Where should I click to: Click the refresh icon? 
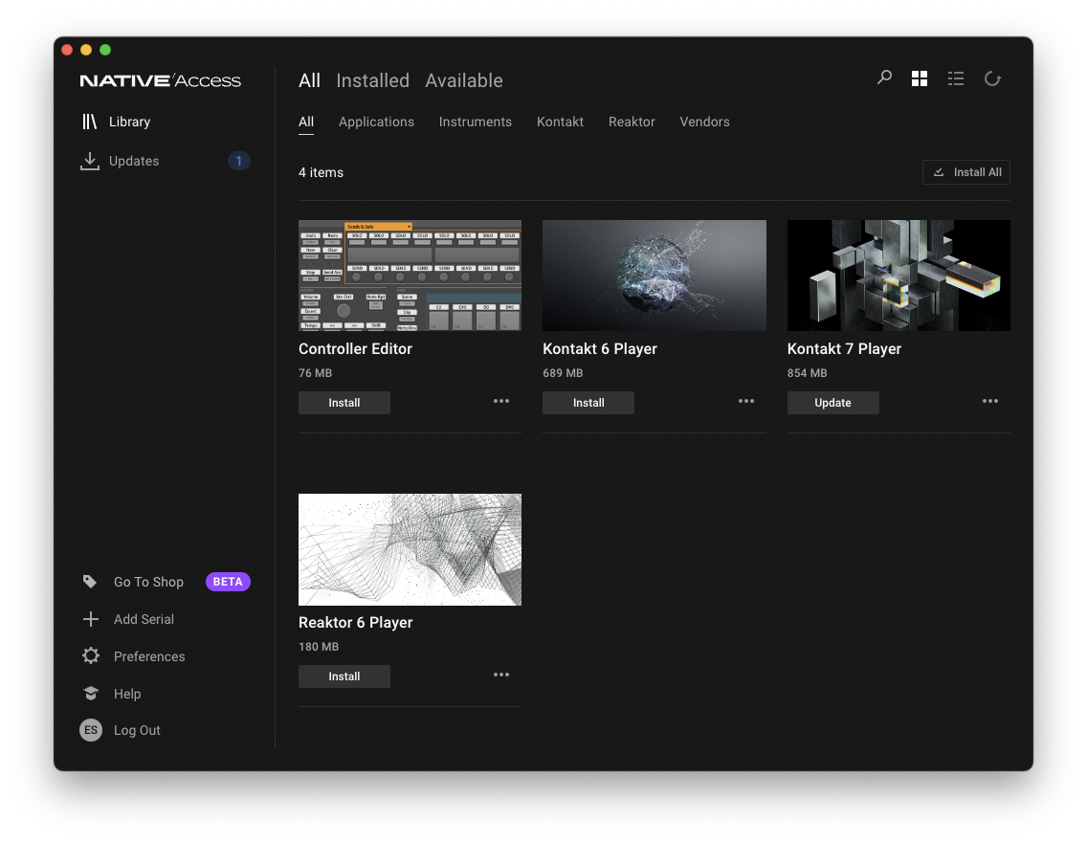992,78
